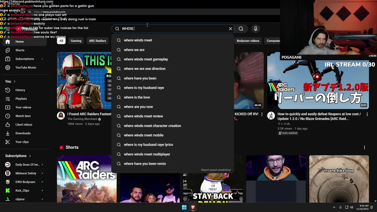Pick 'where is my husband raye lyrics'
The image size is (377, 212).
click(173, 145)
